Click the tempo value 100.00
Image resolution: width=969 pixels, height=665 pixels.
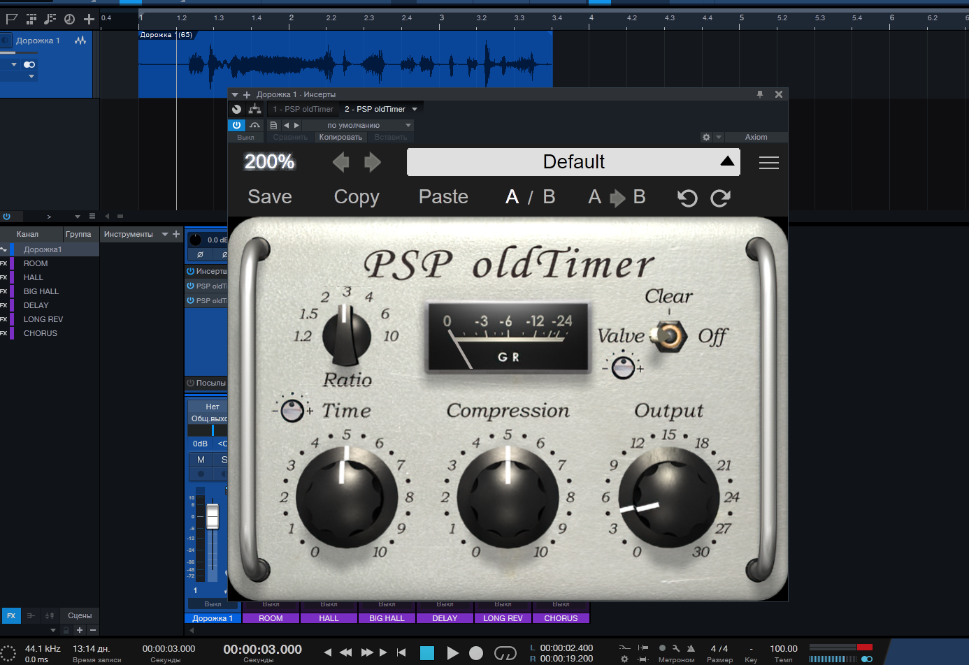pos(784,649)
